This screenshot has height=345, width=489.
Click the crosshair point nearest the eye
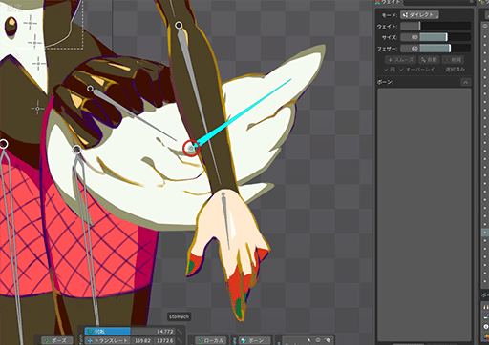pyautogui.click(x=31, y=23)
